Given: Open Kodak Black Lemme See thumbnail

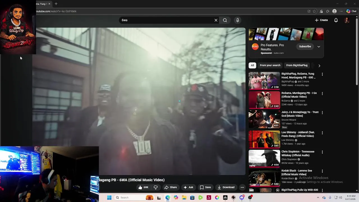Looking at the screenshot, I should tap(264, 178).
